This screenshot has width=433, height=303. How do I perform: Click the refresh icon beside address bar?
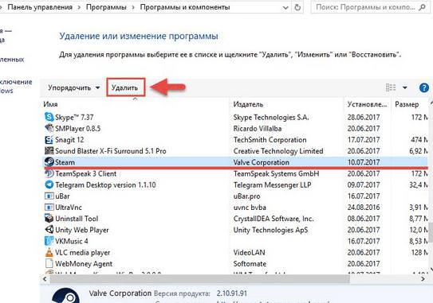297,7
